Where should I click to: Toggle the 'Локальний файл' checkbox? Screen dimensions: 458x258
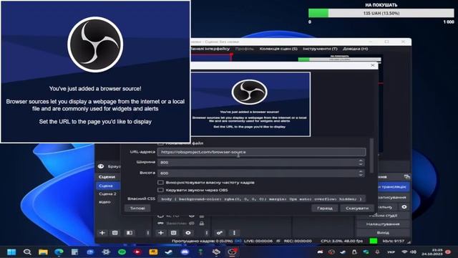click(160, 143)
